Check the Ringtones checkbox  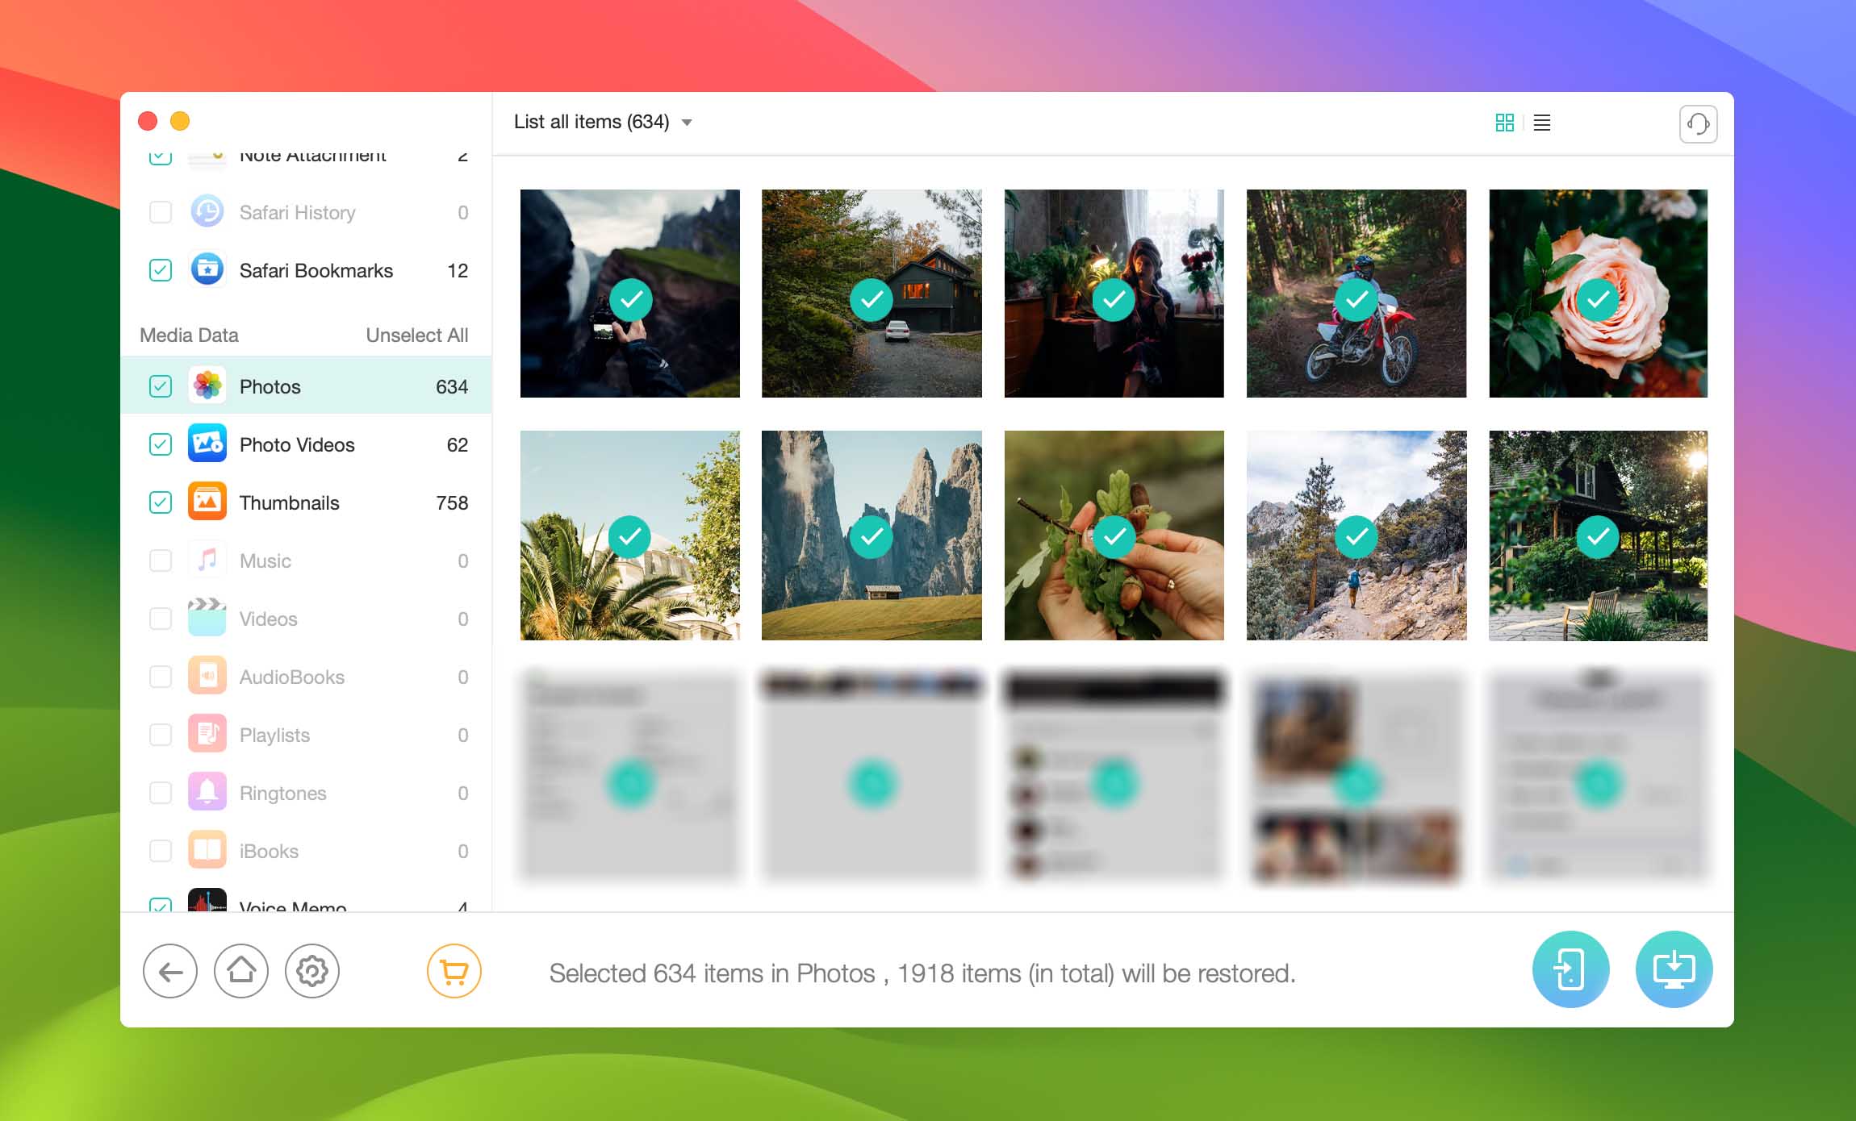[x=161, y=793]
